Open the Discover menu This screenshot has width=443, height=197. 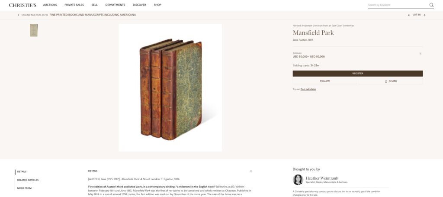click(x=140, y=5)
